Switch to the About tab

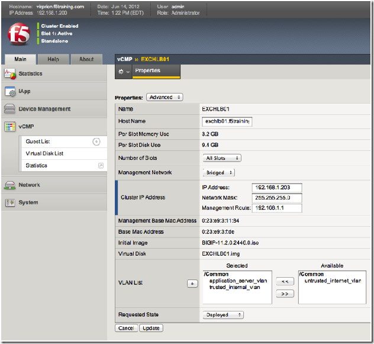tap(86, 59)
